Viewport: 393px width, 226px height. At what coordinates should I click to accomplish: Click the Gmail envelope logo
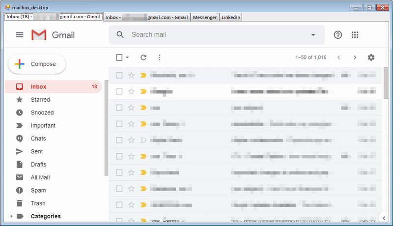coord(39,35)
